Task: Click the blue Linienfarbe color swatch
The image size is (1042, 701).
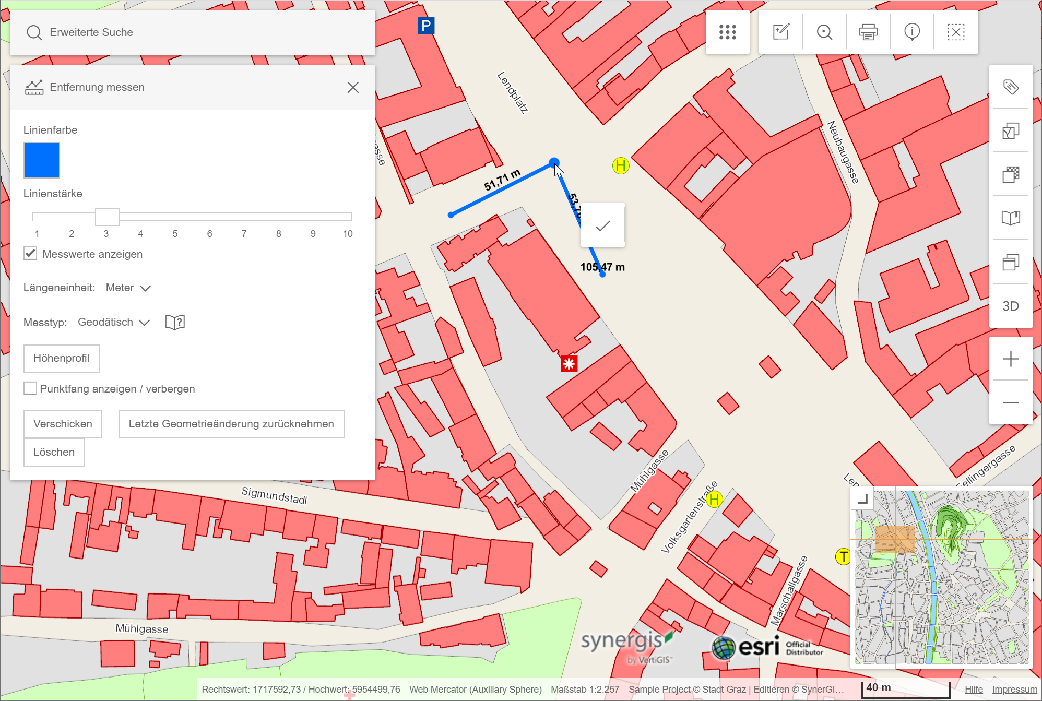Action: [42, 160]
